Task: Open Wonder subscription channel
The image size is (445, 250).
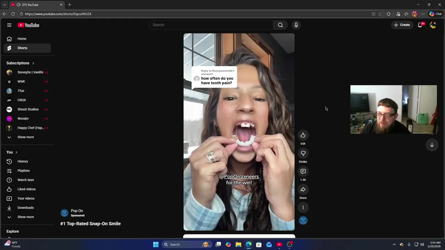Action: [x=27, y=119]
